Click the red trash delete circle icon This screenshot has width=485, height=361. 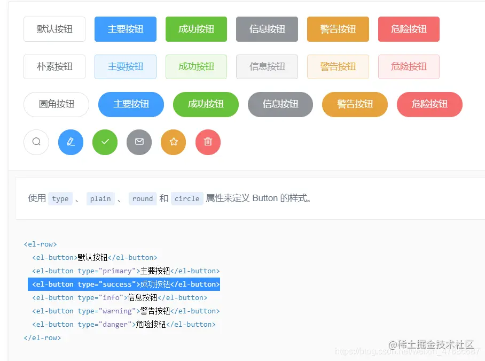(x=208, y=142)
